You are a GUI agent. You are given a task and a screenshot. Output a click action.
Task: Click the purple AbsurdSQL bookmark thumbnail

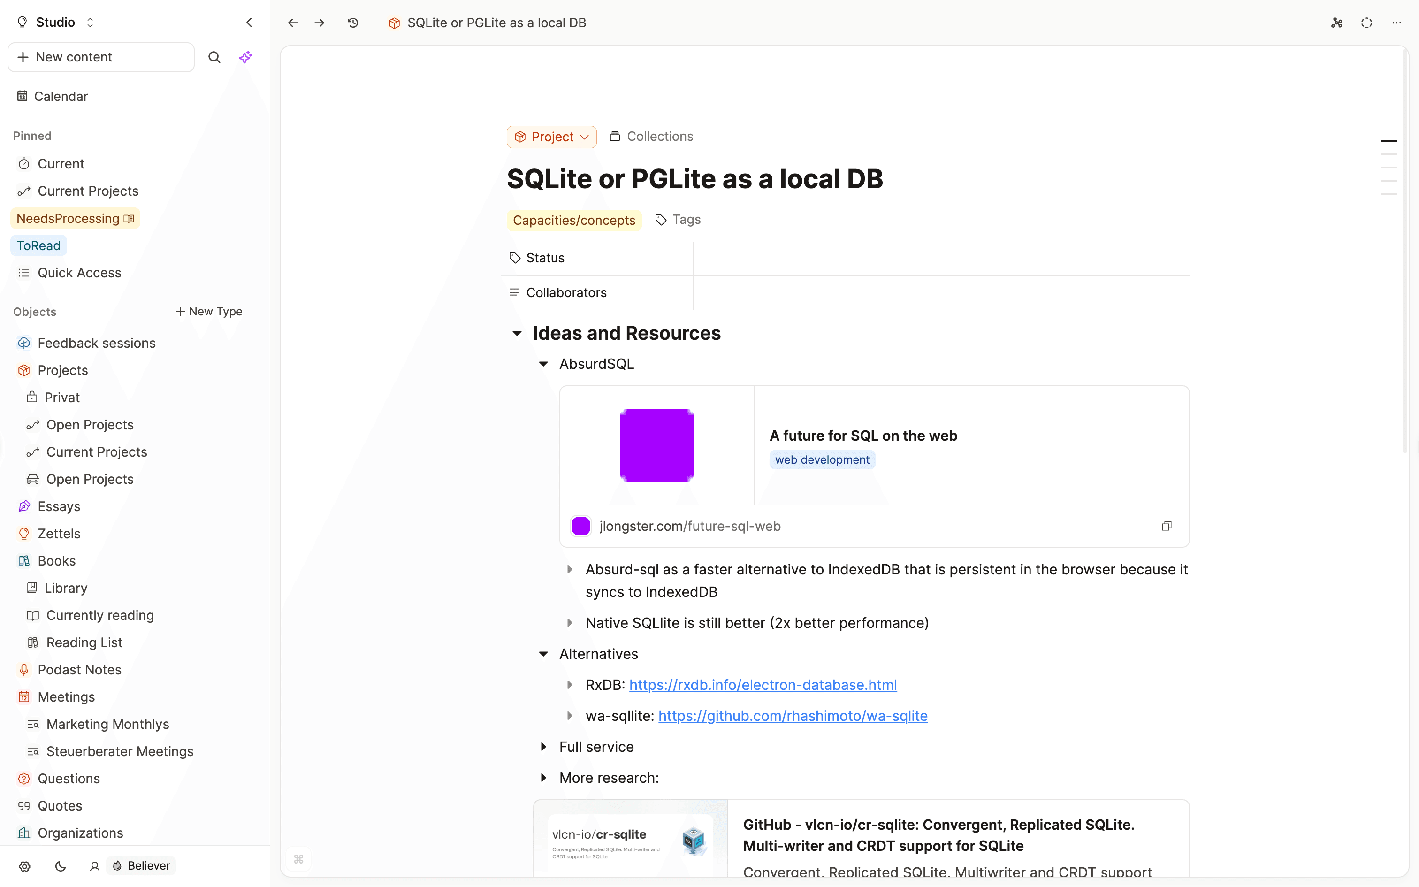(x=657, y=445)
